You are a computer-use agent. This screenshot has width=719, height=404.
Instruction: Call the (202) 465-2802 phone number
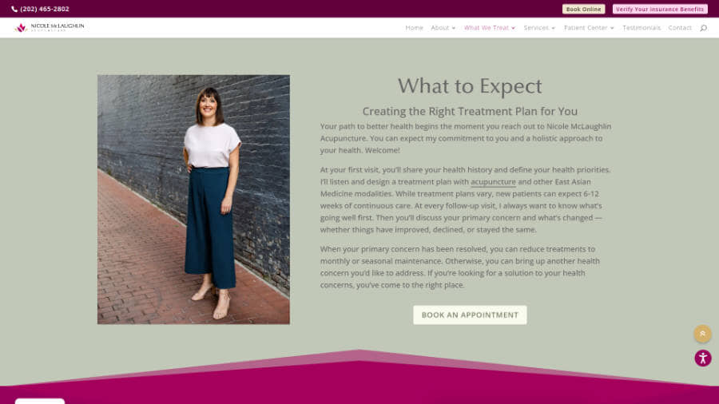click(45, 9)
